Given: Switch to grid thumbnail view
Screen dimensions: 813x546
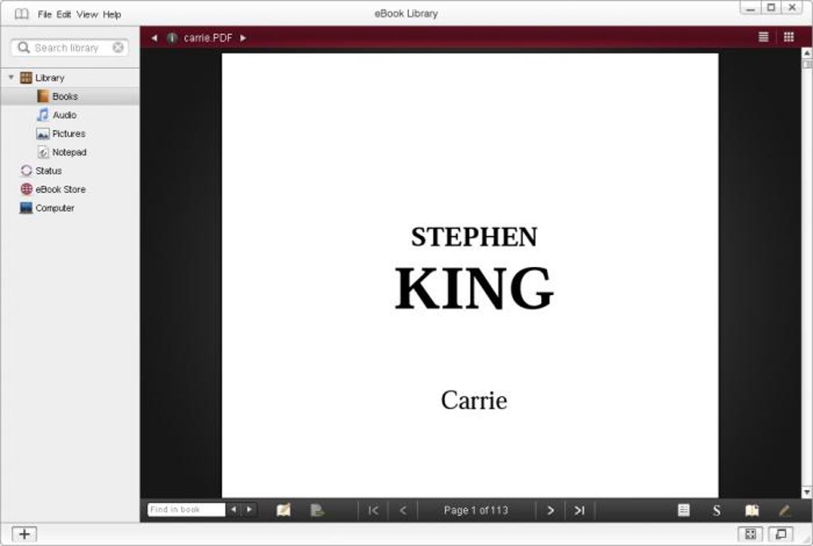Looking at the screenshot, I should [788, 37].
